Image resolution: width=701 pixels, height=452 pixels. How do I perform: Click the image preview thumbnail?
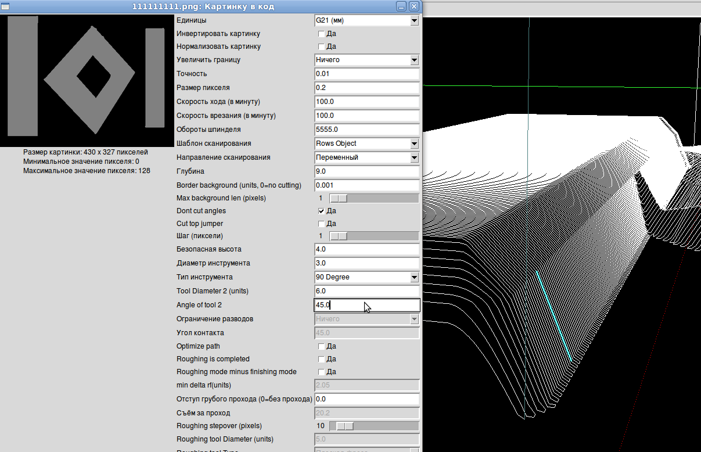[x=87, y=80]
